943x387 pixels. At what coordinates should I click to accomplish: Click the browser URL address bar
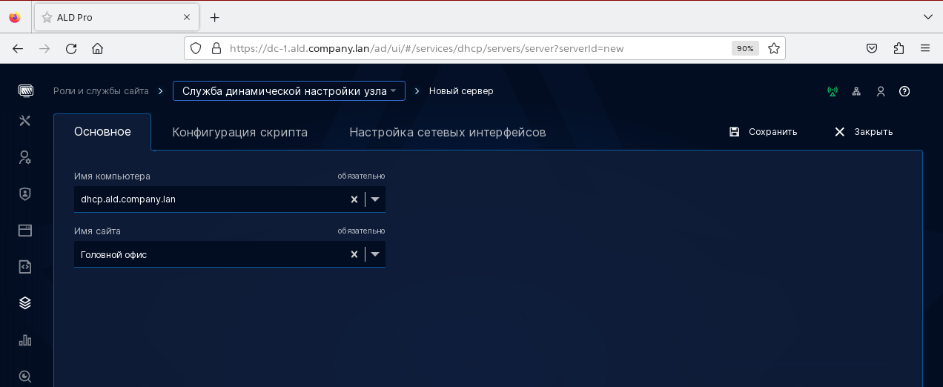pos(474,48)
